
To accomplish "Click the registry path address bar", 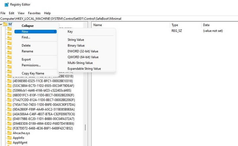I will (119, 19).
